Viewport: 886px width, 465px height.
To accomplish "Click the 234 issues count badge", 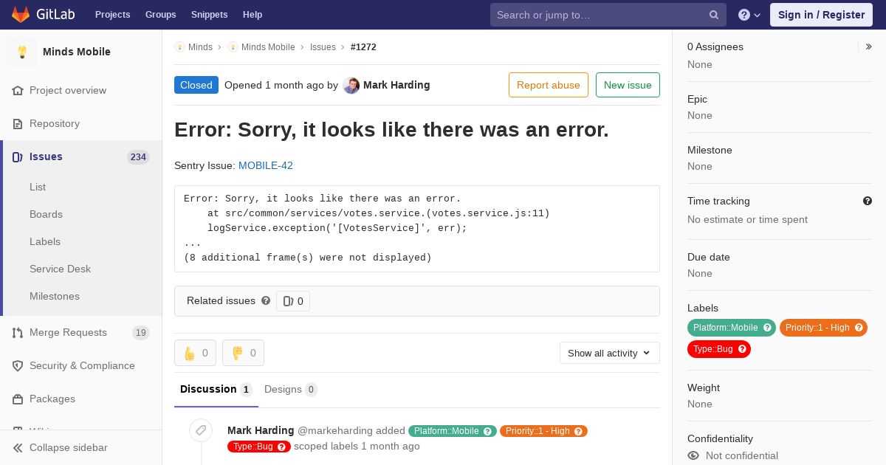I will click(x=138, y=156).
